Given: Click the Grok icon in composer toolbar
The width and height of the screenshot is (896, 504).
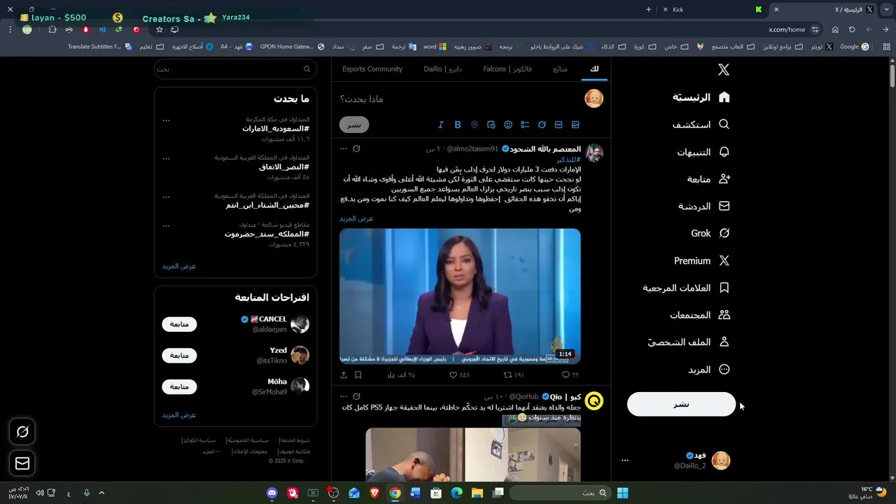Looking at the screenshot, I should click(542, 125).
